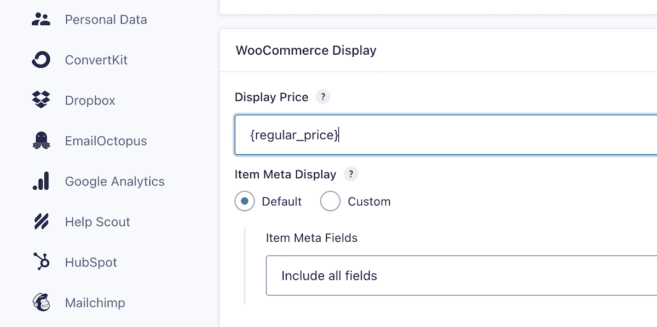Open the Item Meta Fields dropdown
This screenshot has width=657, height=327.
tap(462, 276)
